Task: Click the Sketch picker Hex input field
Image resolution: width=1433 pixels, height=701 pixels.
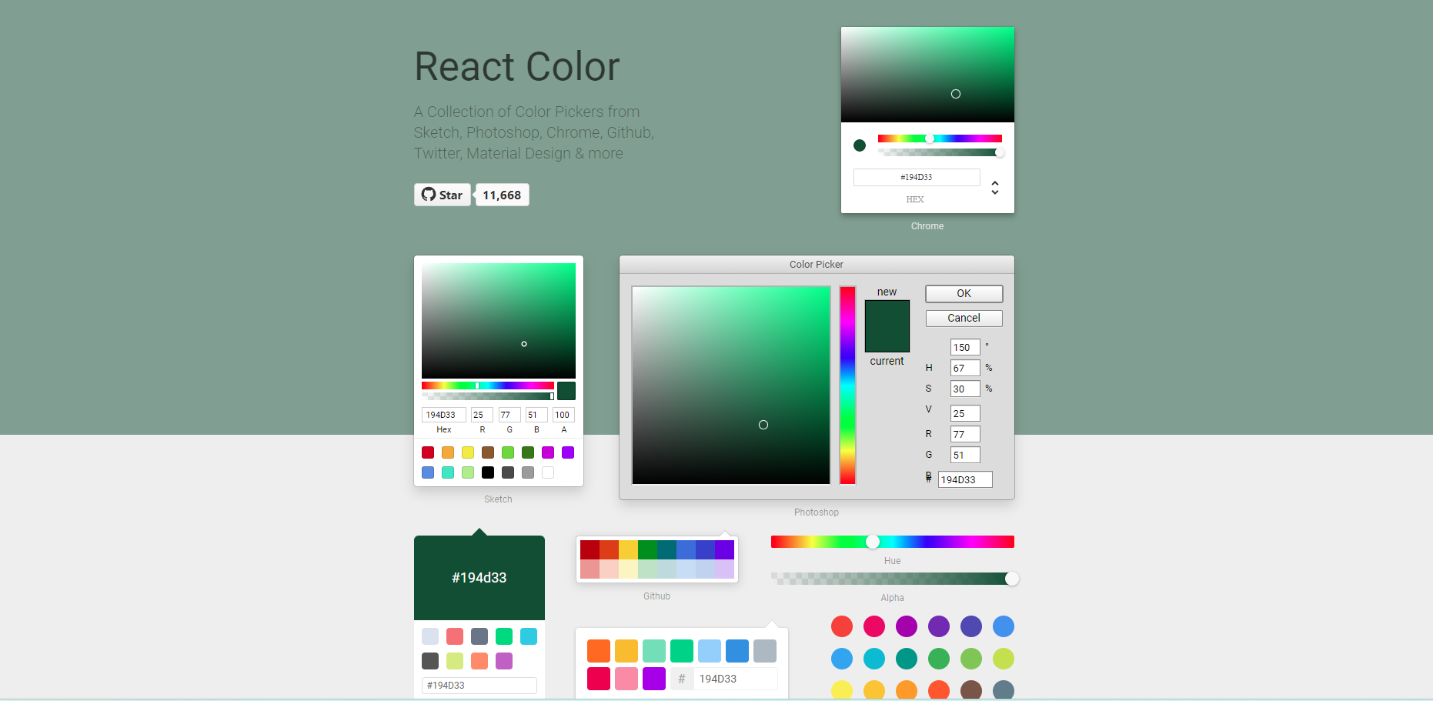Action: pyautogui.click(x=444, y=415)
